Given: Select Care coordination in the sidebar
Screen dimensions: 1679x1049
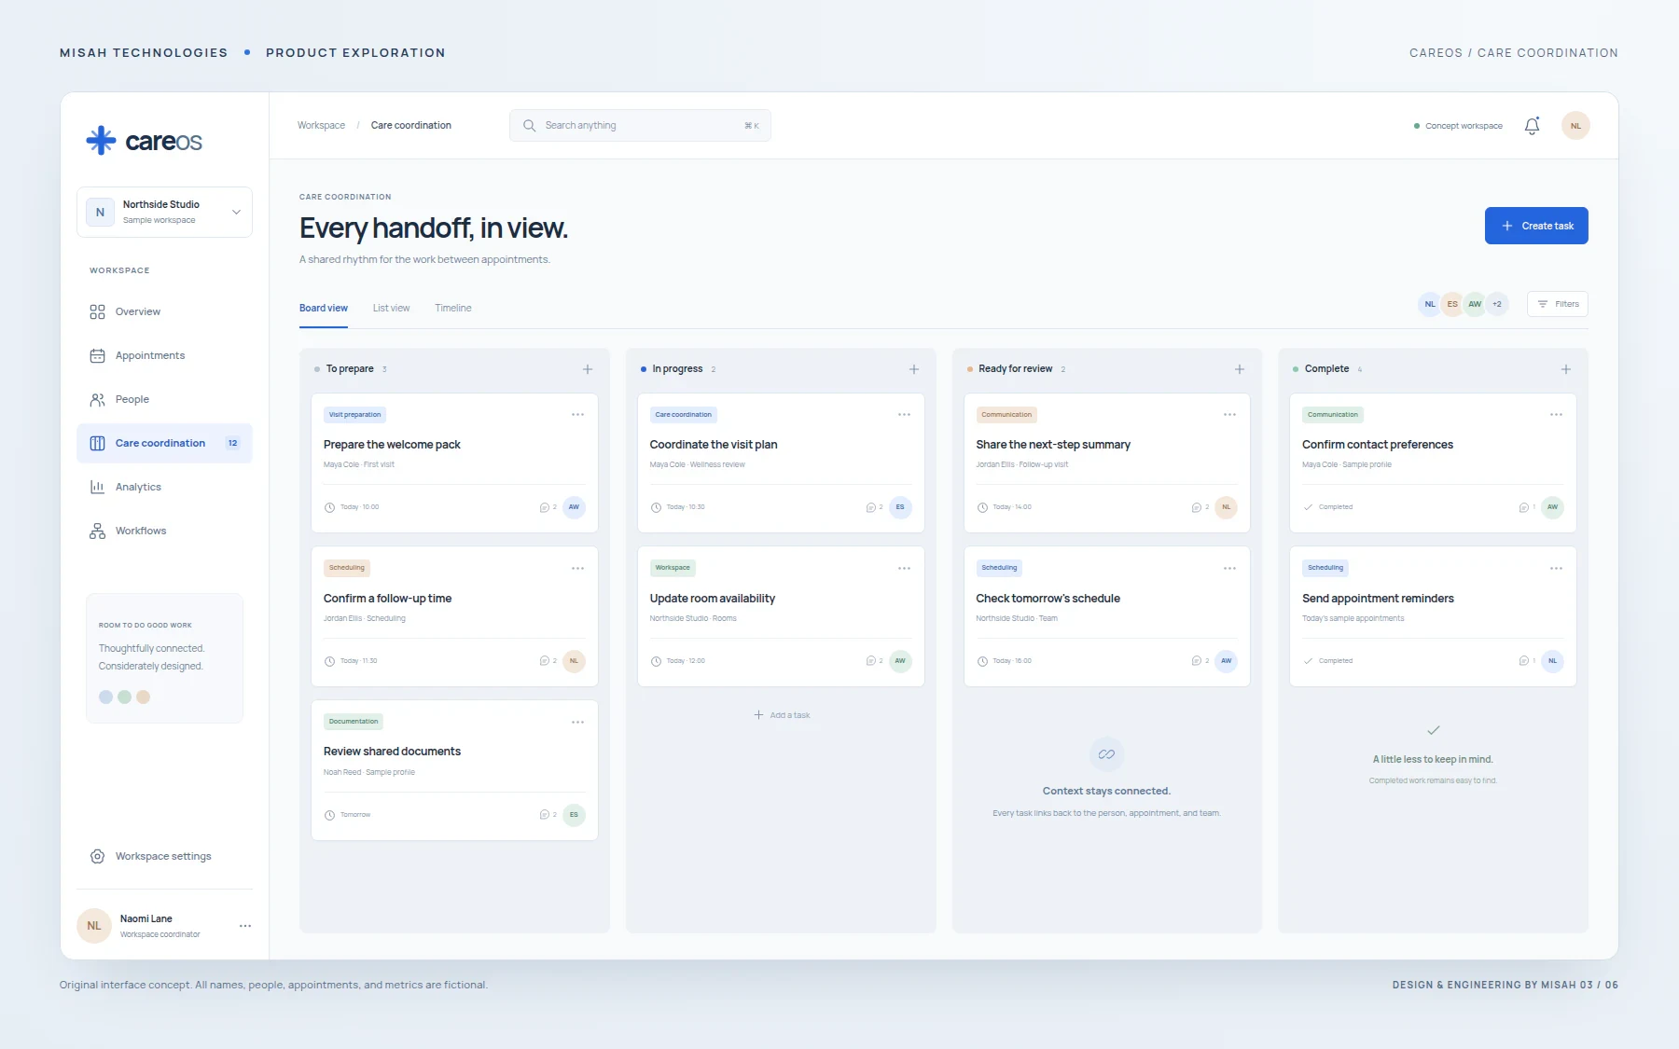Looking at the screenshot, I should 164,443.
